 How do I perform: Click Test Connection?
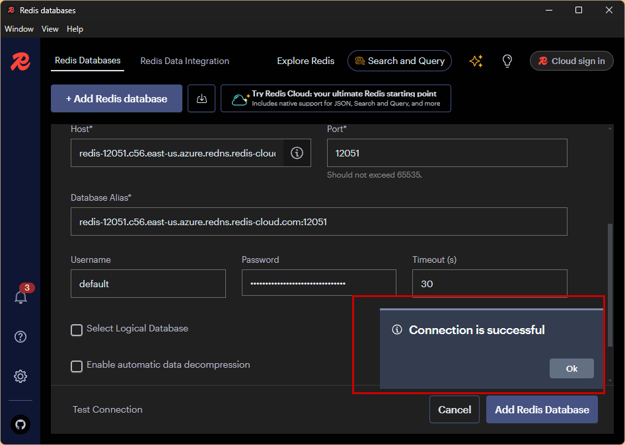(x=108, y=409)
